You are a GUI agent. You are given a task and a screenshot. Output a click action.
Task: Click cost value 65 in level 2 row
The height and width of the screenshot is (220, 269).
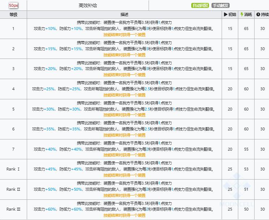click(246, 49)
